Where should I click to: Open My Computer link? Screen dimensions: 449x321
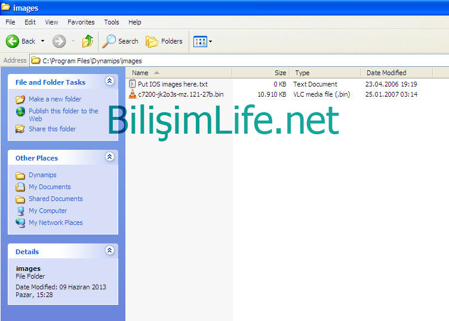click(x=48, y=211)
